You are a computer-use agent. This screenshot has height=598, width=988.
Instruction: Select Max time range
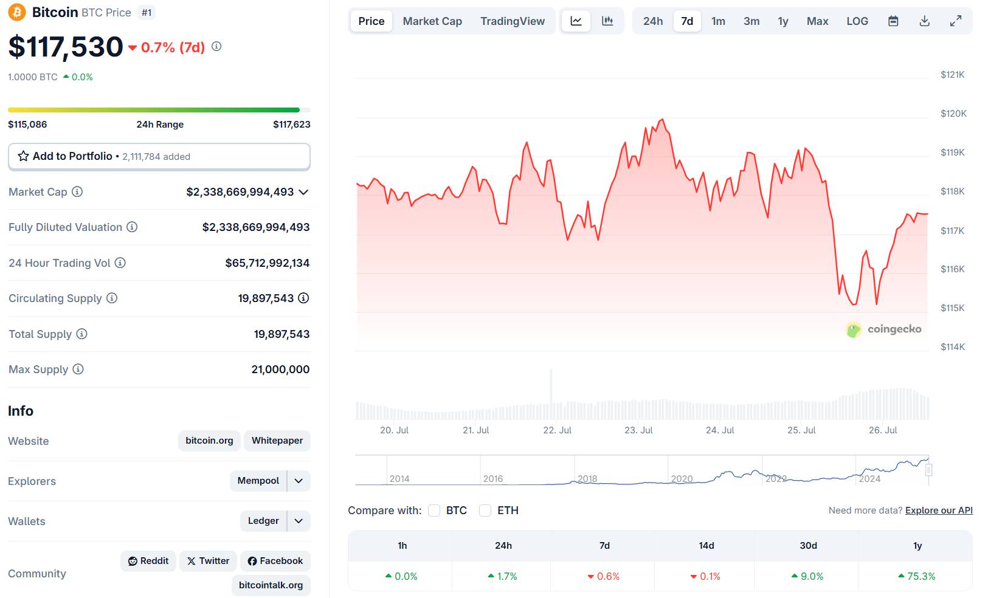(x=817, y=21)
